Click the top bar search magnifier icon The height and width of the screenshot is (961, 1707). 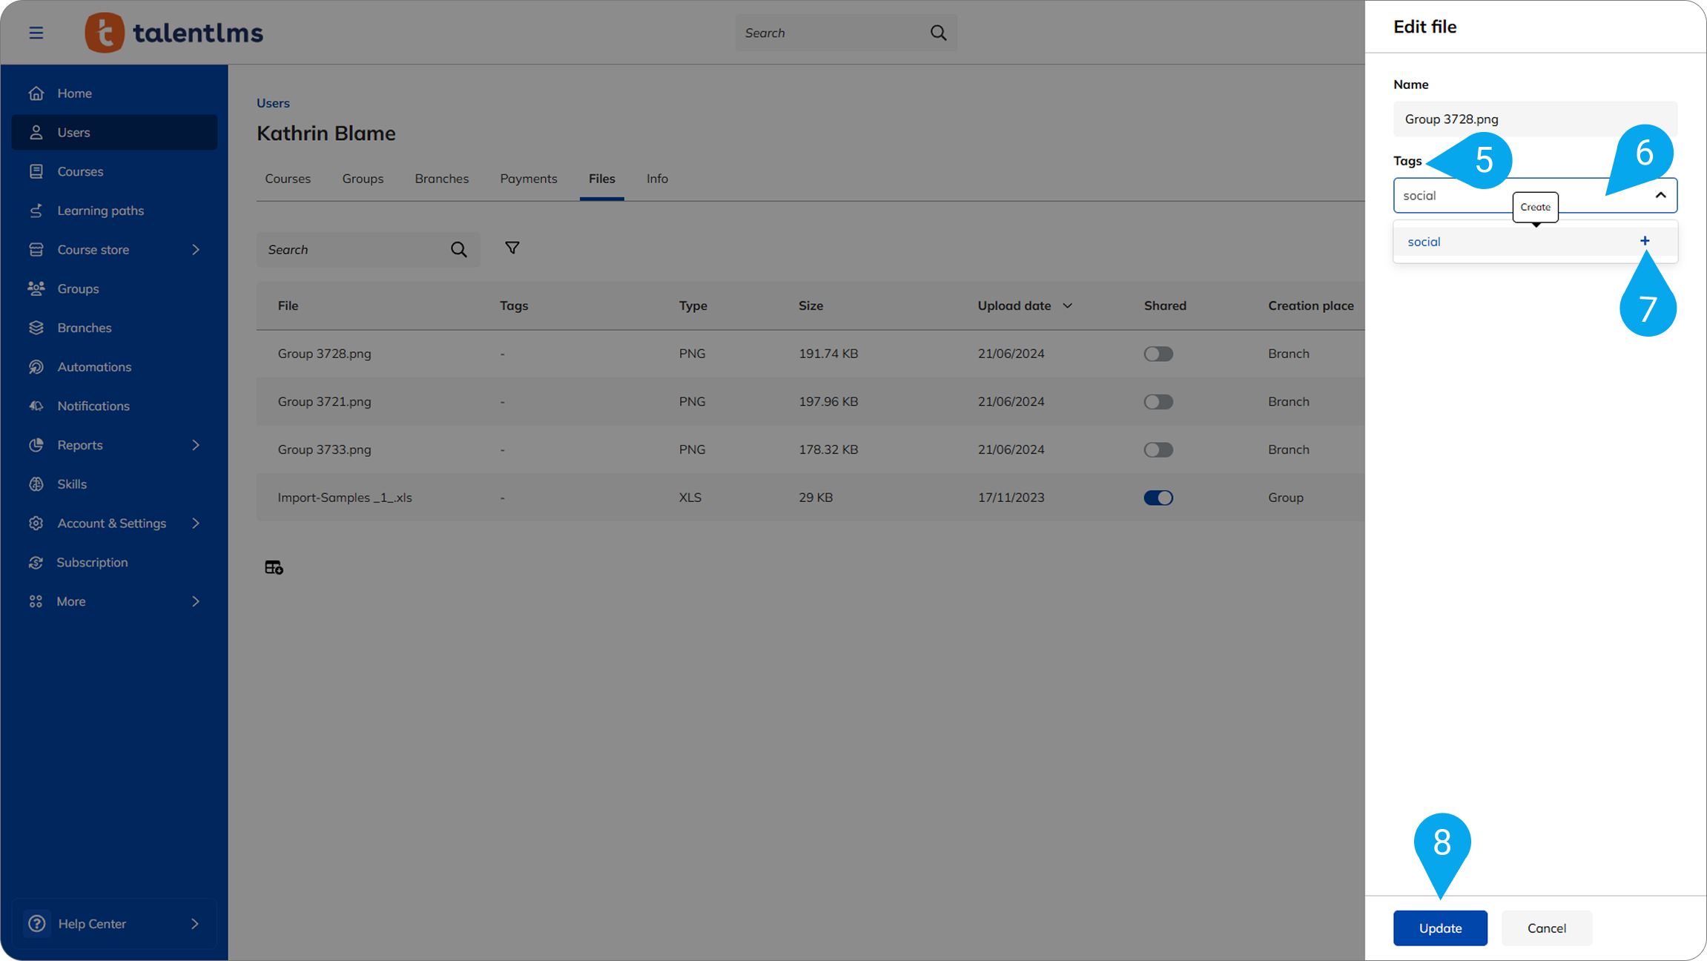click(x=938, y=33)
